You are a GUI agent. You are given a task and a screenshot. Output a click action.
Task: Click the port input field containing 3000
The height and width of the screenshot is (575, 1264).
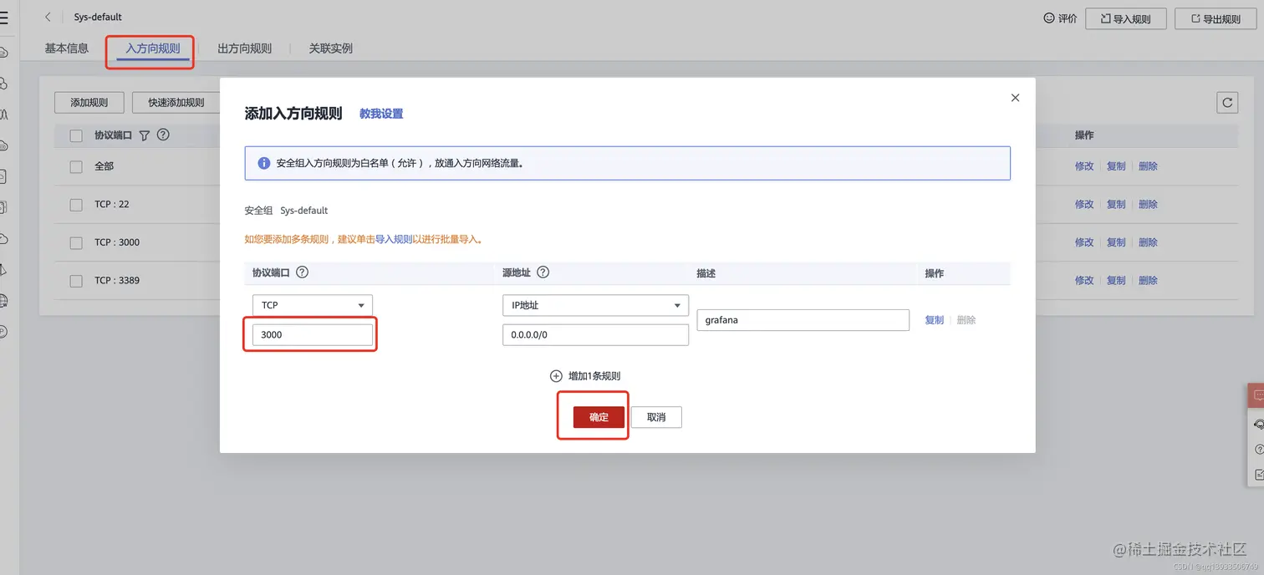click(313, 334)
